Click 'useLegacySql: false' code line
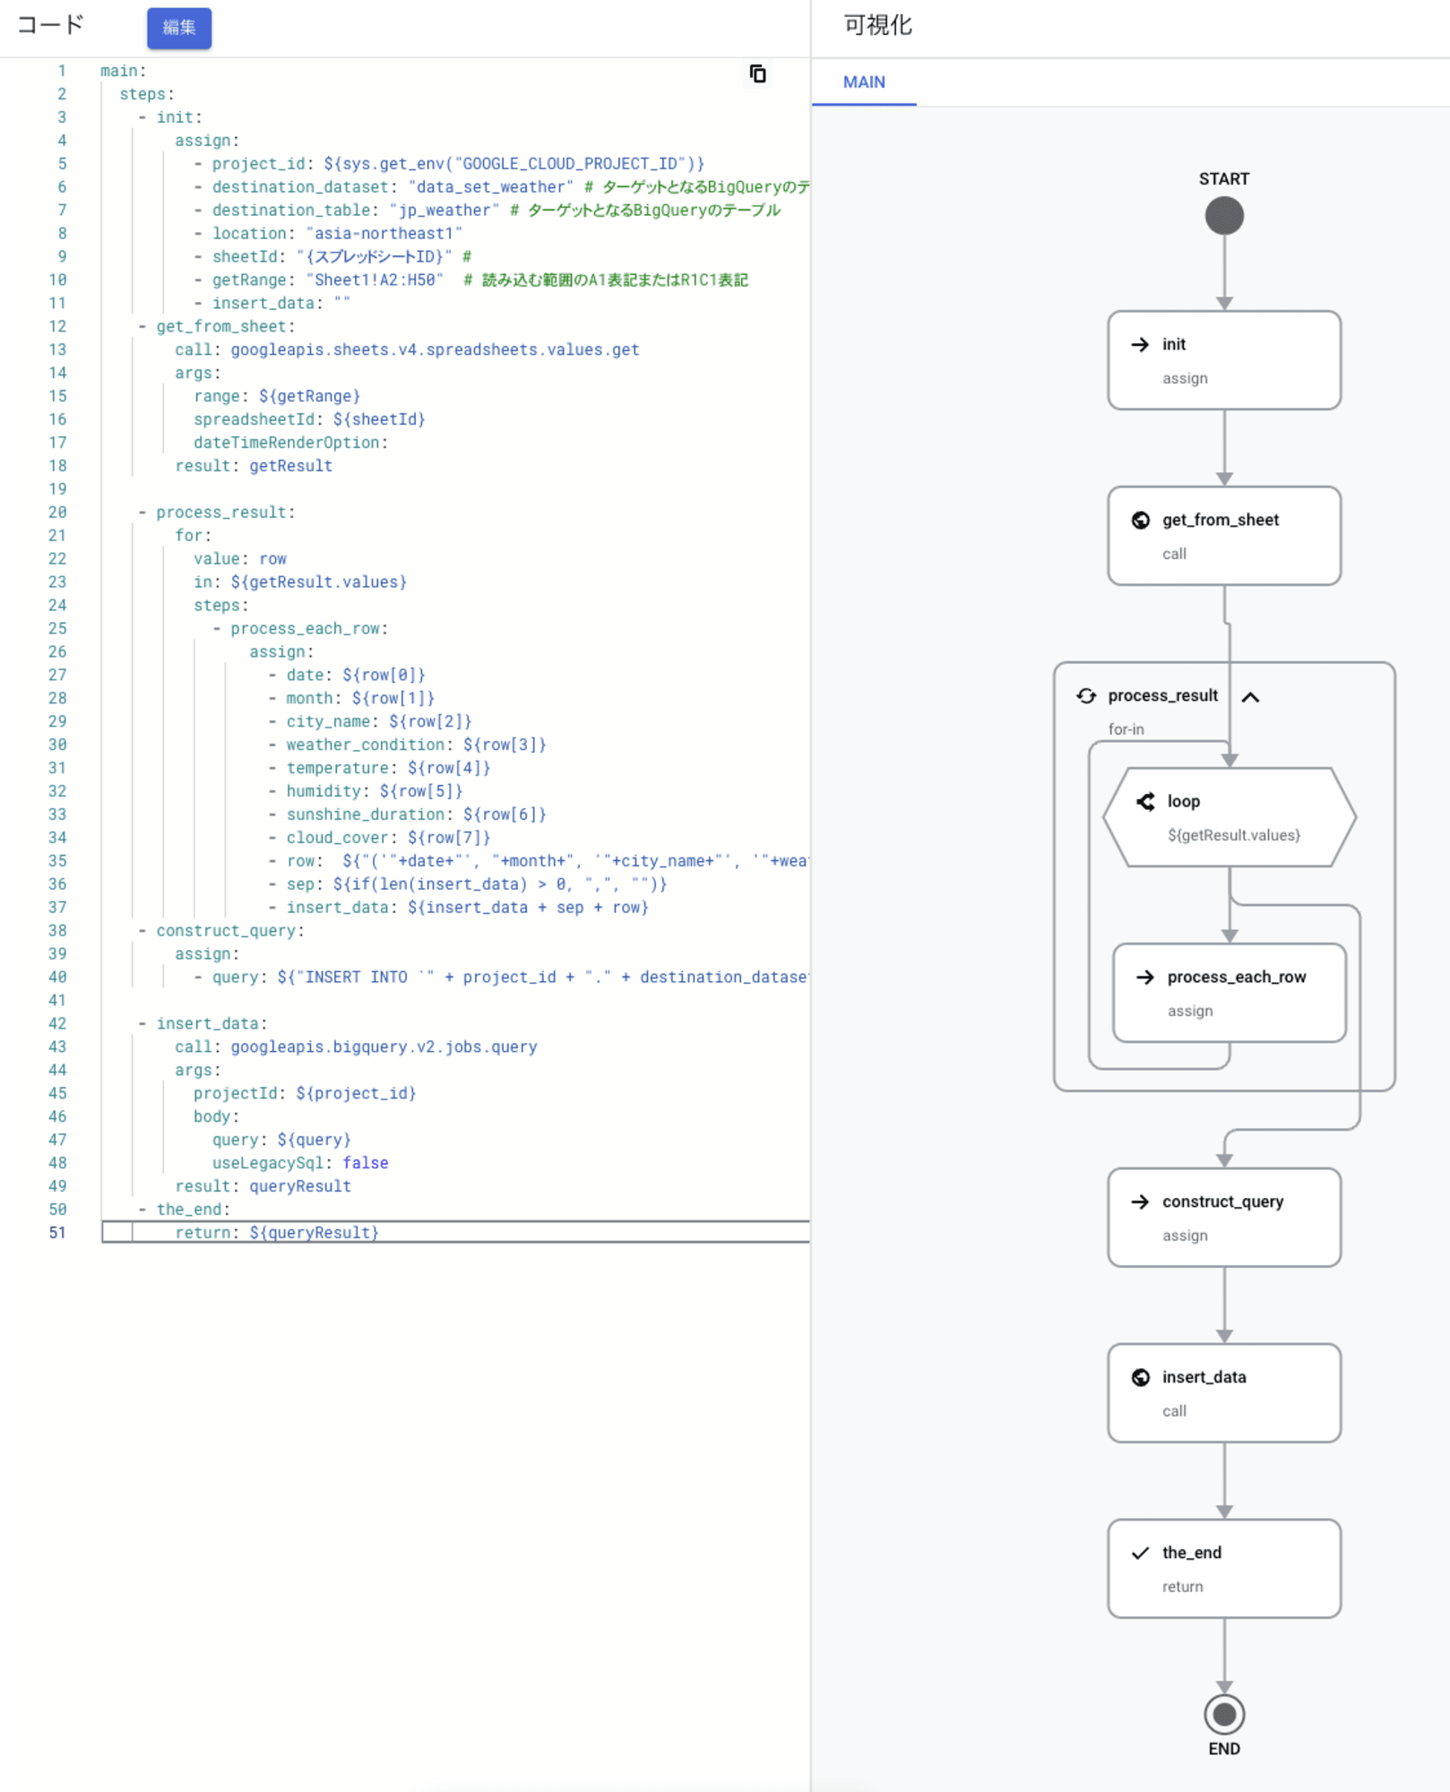The image size is (1450, 1792). [300, 1163]
